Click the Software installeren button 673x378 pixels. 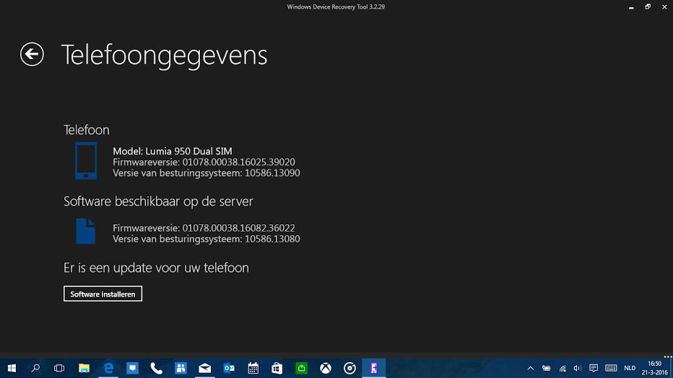tap(103, 294)
